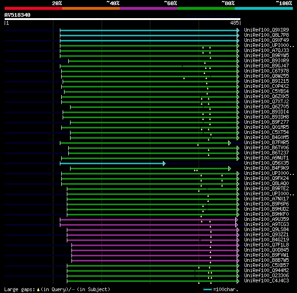
Task: Click the green ~80% legend segment
Action: pyautogui.click(x=206, y=8)
